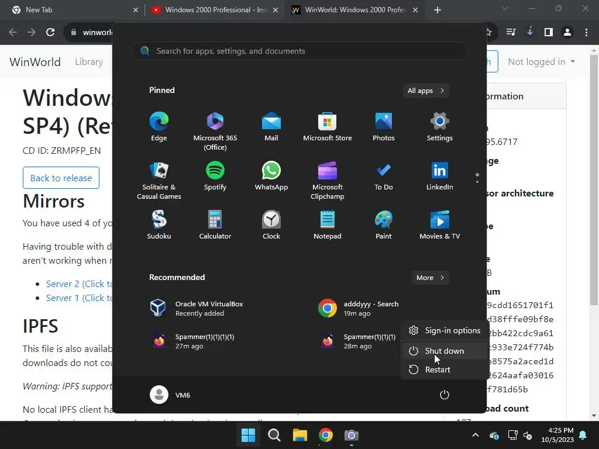The width and height of the screenshot is (599, 449).
Task: Select Sign-in options in power menu
Action: click(445, 330)
